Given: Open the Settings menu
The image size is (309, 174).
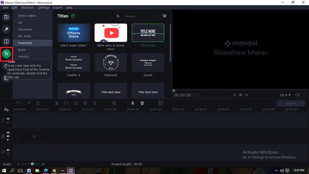Looking at the screenshot, I should [x=44, y=8].
